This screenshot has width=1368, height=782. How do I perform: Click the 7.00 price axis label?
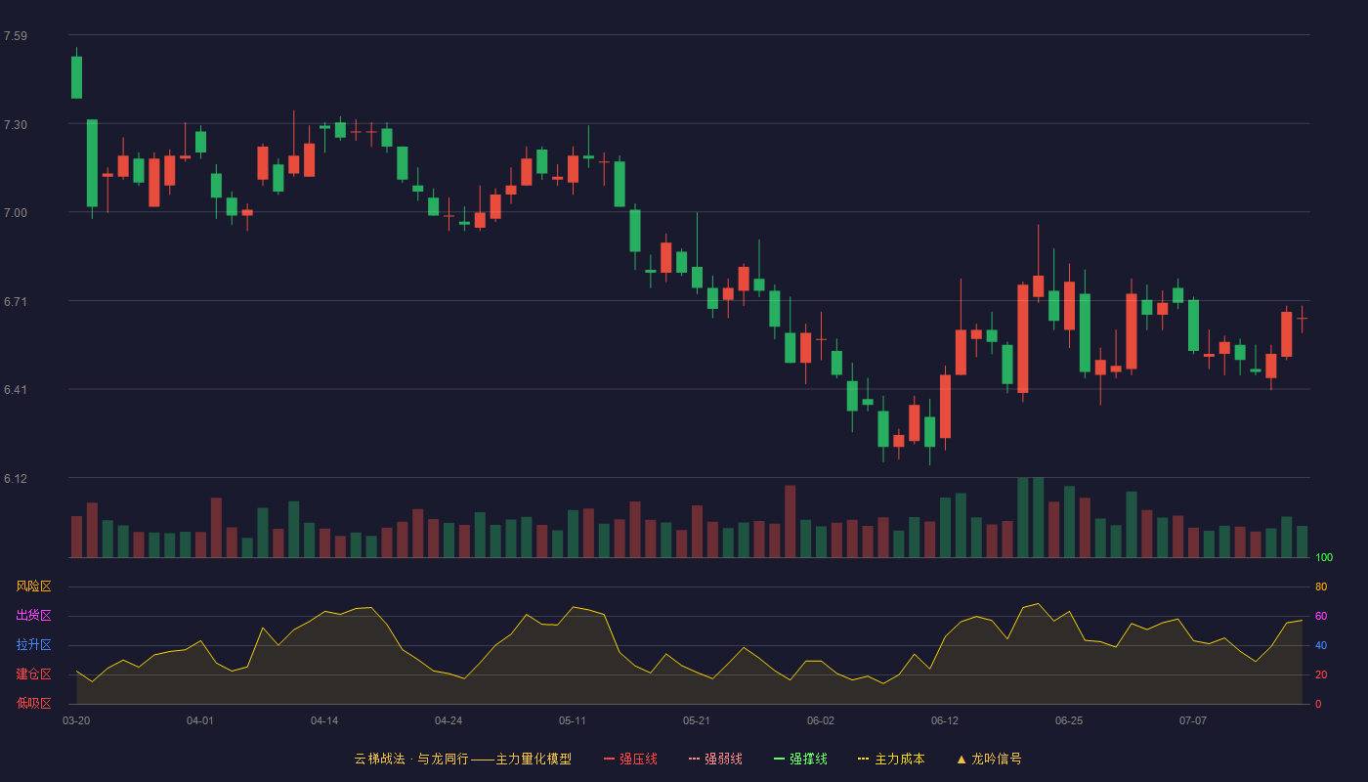pos(16,213)
